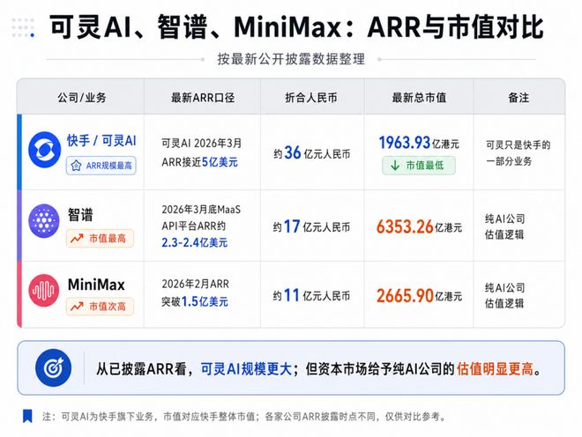
Task: Click the footnote starting with 注：可灵AI为快手旗下业务
Action: (243, 417)
